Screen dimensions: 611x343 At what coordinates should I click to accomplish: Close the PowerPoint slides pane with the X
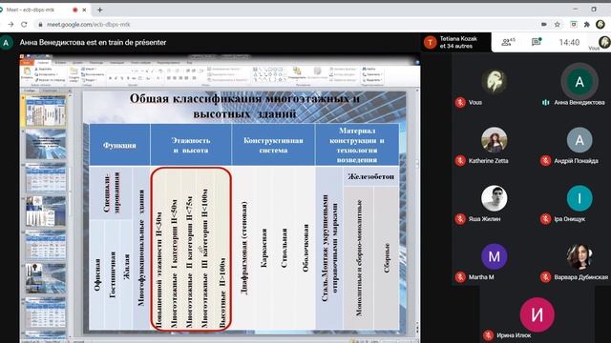point(70,91)
